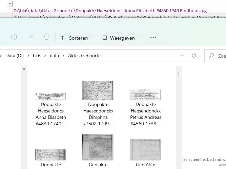Open the Sorteren sort menu
Image resolution: width=226 pixels, height=169 pixels.
click(x=76, y=38)
